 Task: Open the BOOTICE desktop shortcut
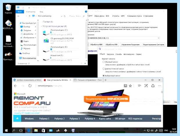click(x=8, y=25)
